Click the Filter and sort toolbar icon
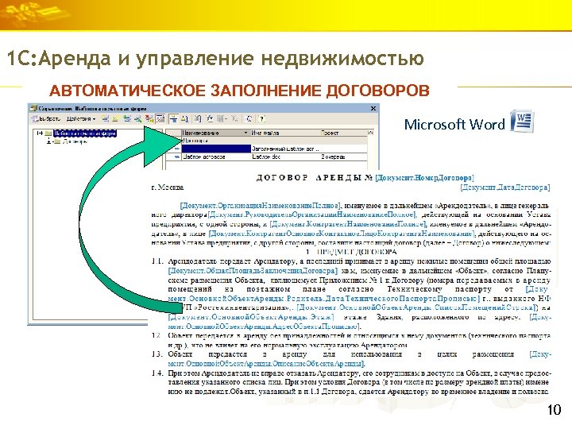This screenshot has width=572, height=429. pos(198,119)
